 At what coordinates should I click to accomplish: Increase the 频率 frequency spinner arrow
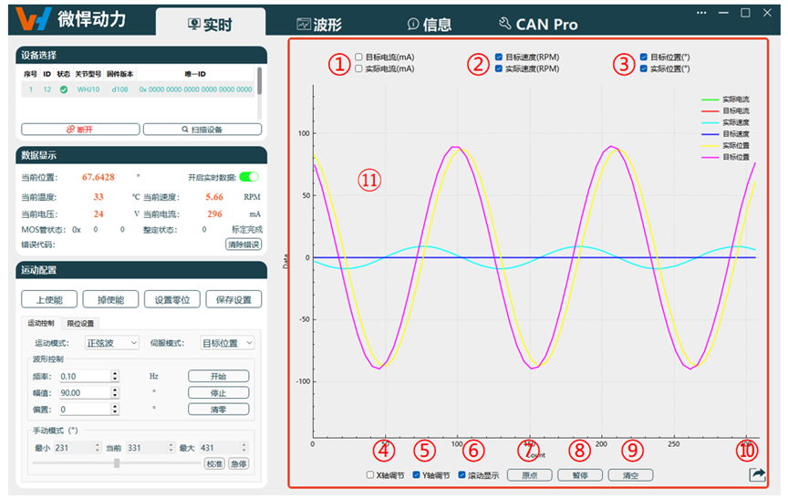[x=115, y=372]
